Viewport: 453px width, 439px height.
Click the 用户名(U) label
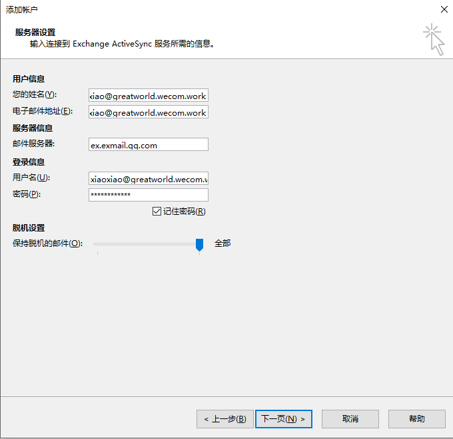tap(31, 177)
